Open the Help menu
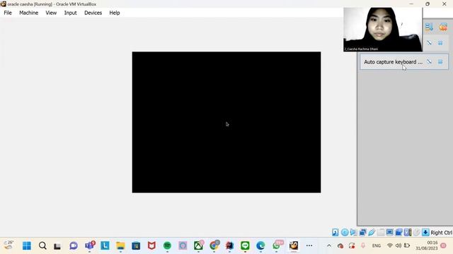The image size is (453, 254). pos(115,13)
